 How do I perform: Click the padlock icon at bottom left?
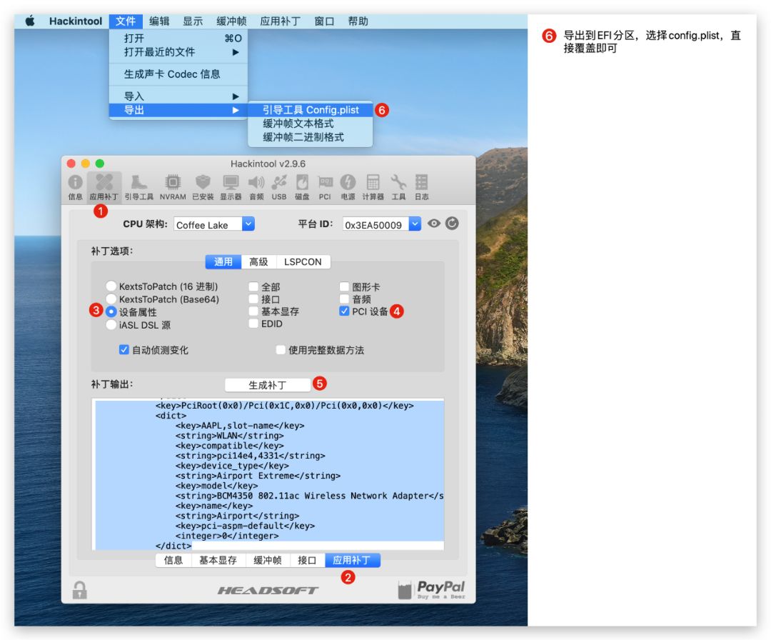pyautogui.click(x=80, y=589)
